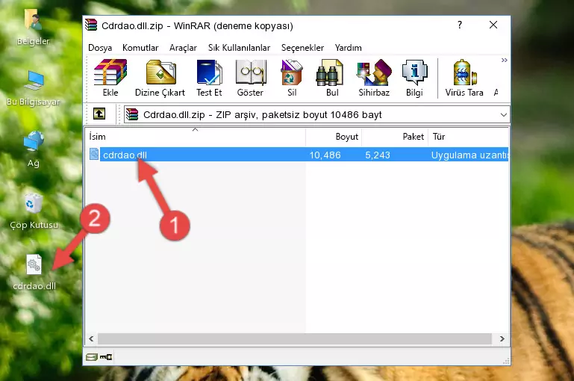Go up one folder level button
This screenshot has height=381, width=574.
click(99, 114)
